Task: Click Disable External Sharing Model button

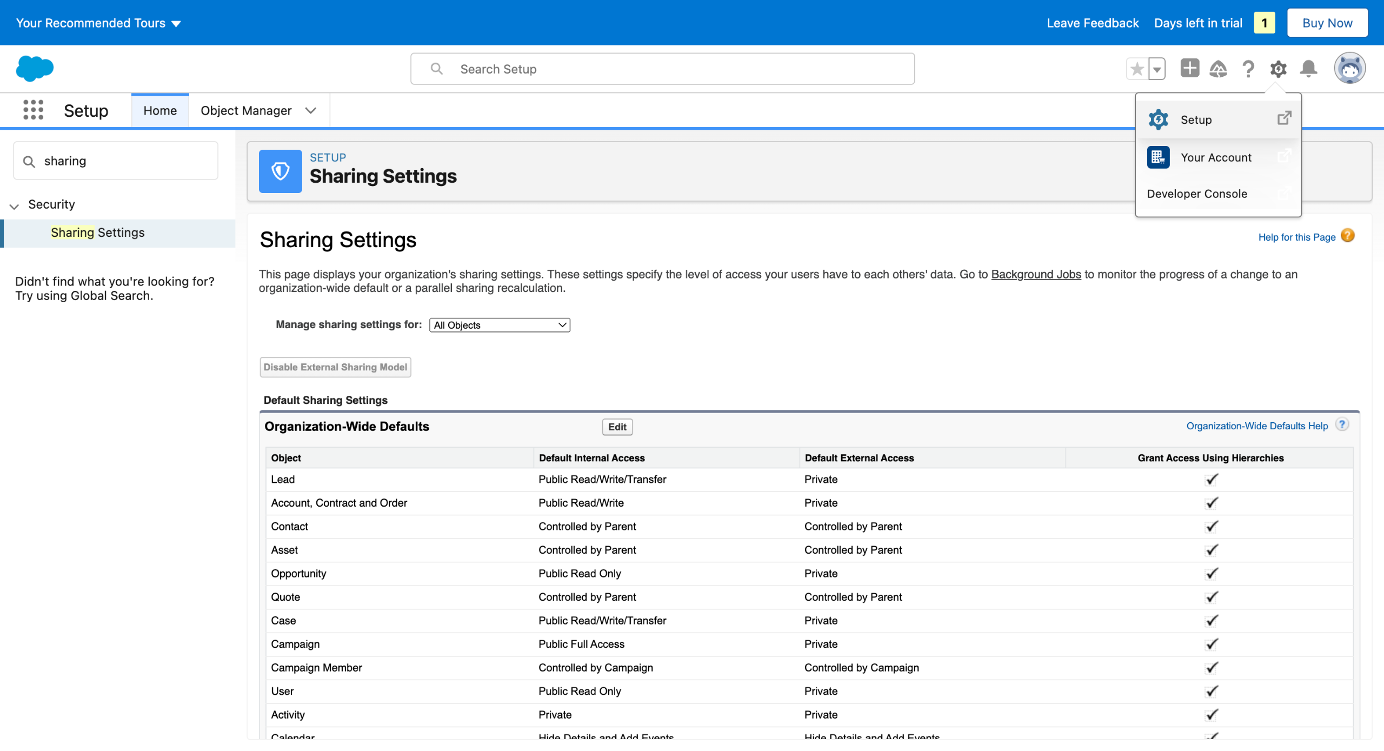Action: 335,367
